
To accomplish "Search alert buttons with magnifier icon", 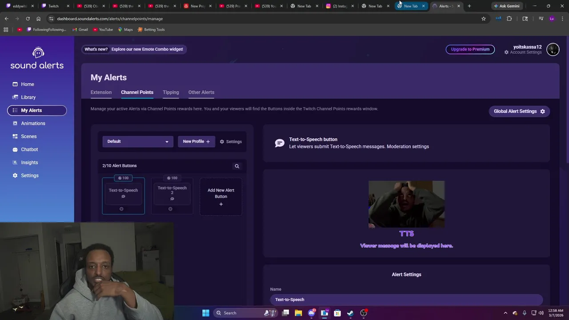I will tap(237, 166).
